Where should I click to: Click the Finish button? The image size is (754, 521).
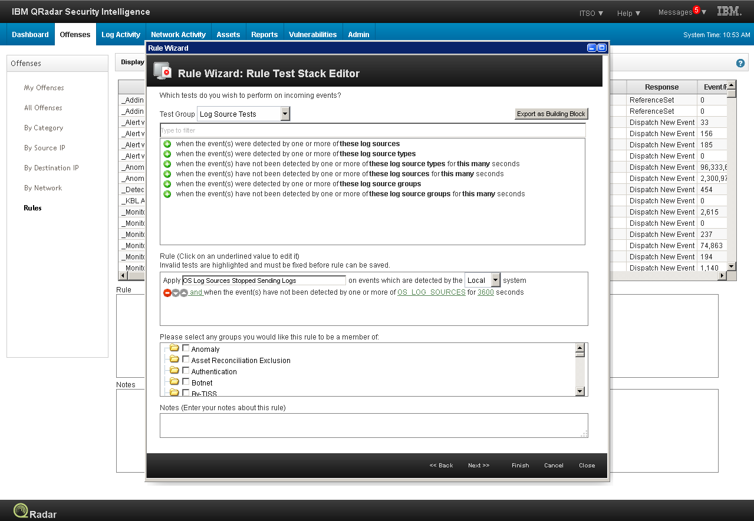click(520, 466)
